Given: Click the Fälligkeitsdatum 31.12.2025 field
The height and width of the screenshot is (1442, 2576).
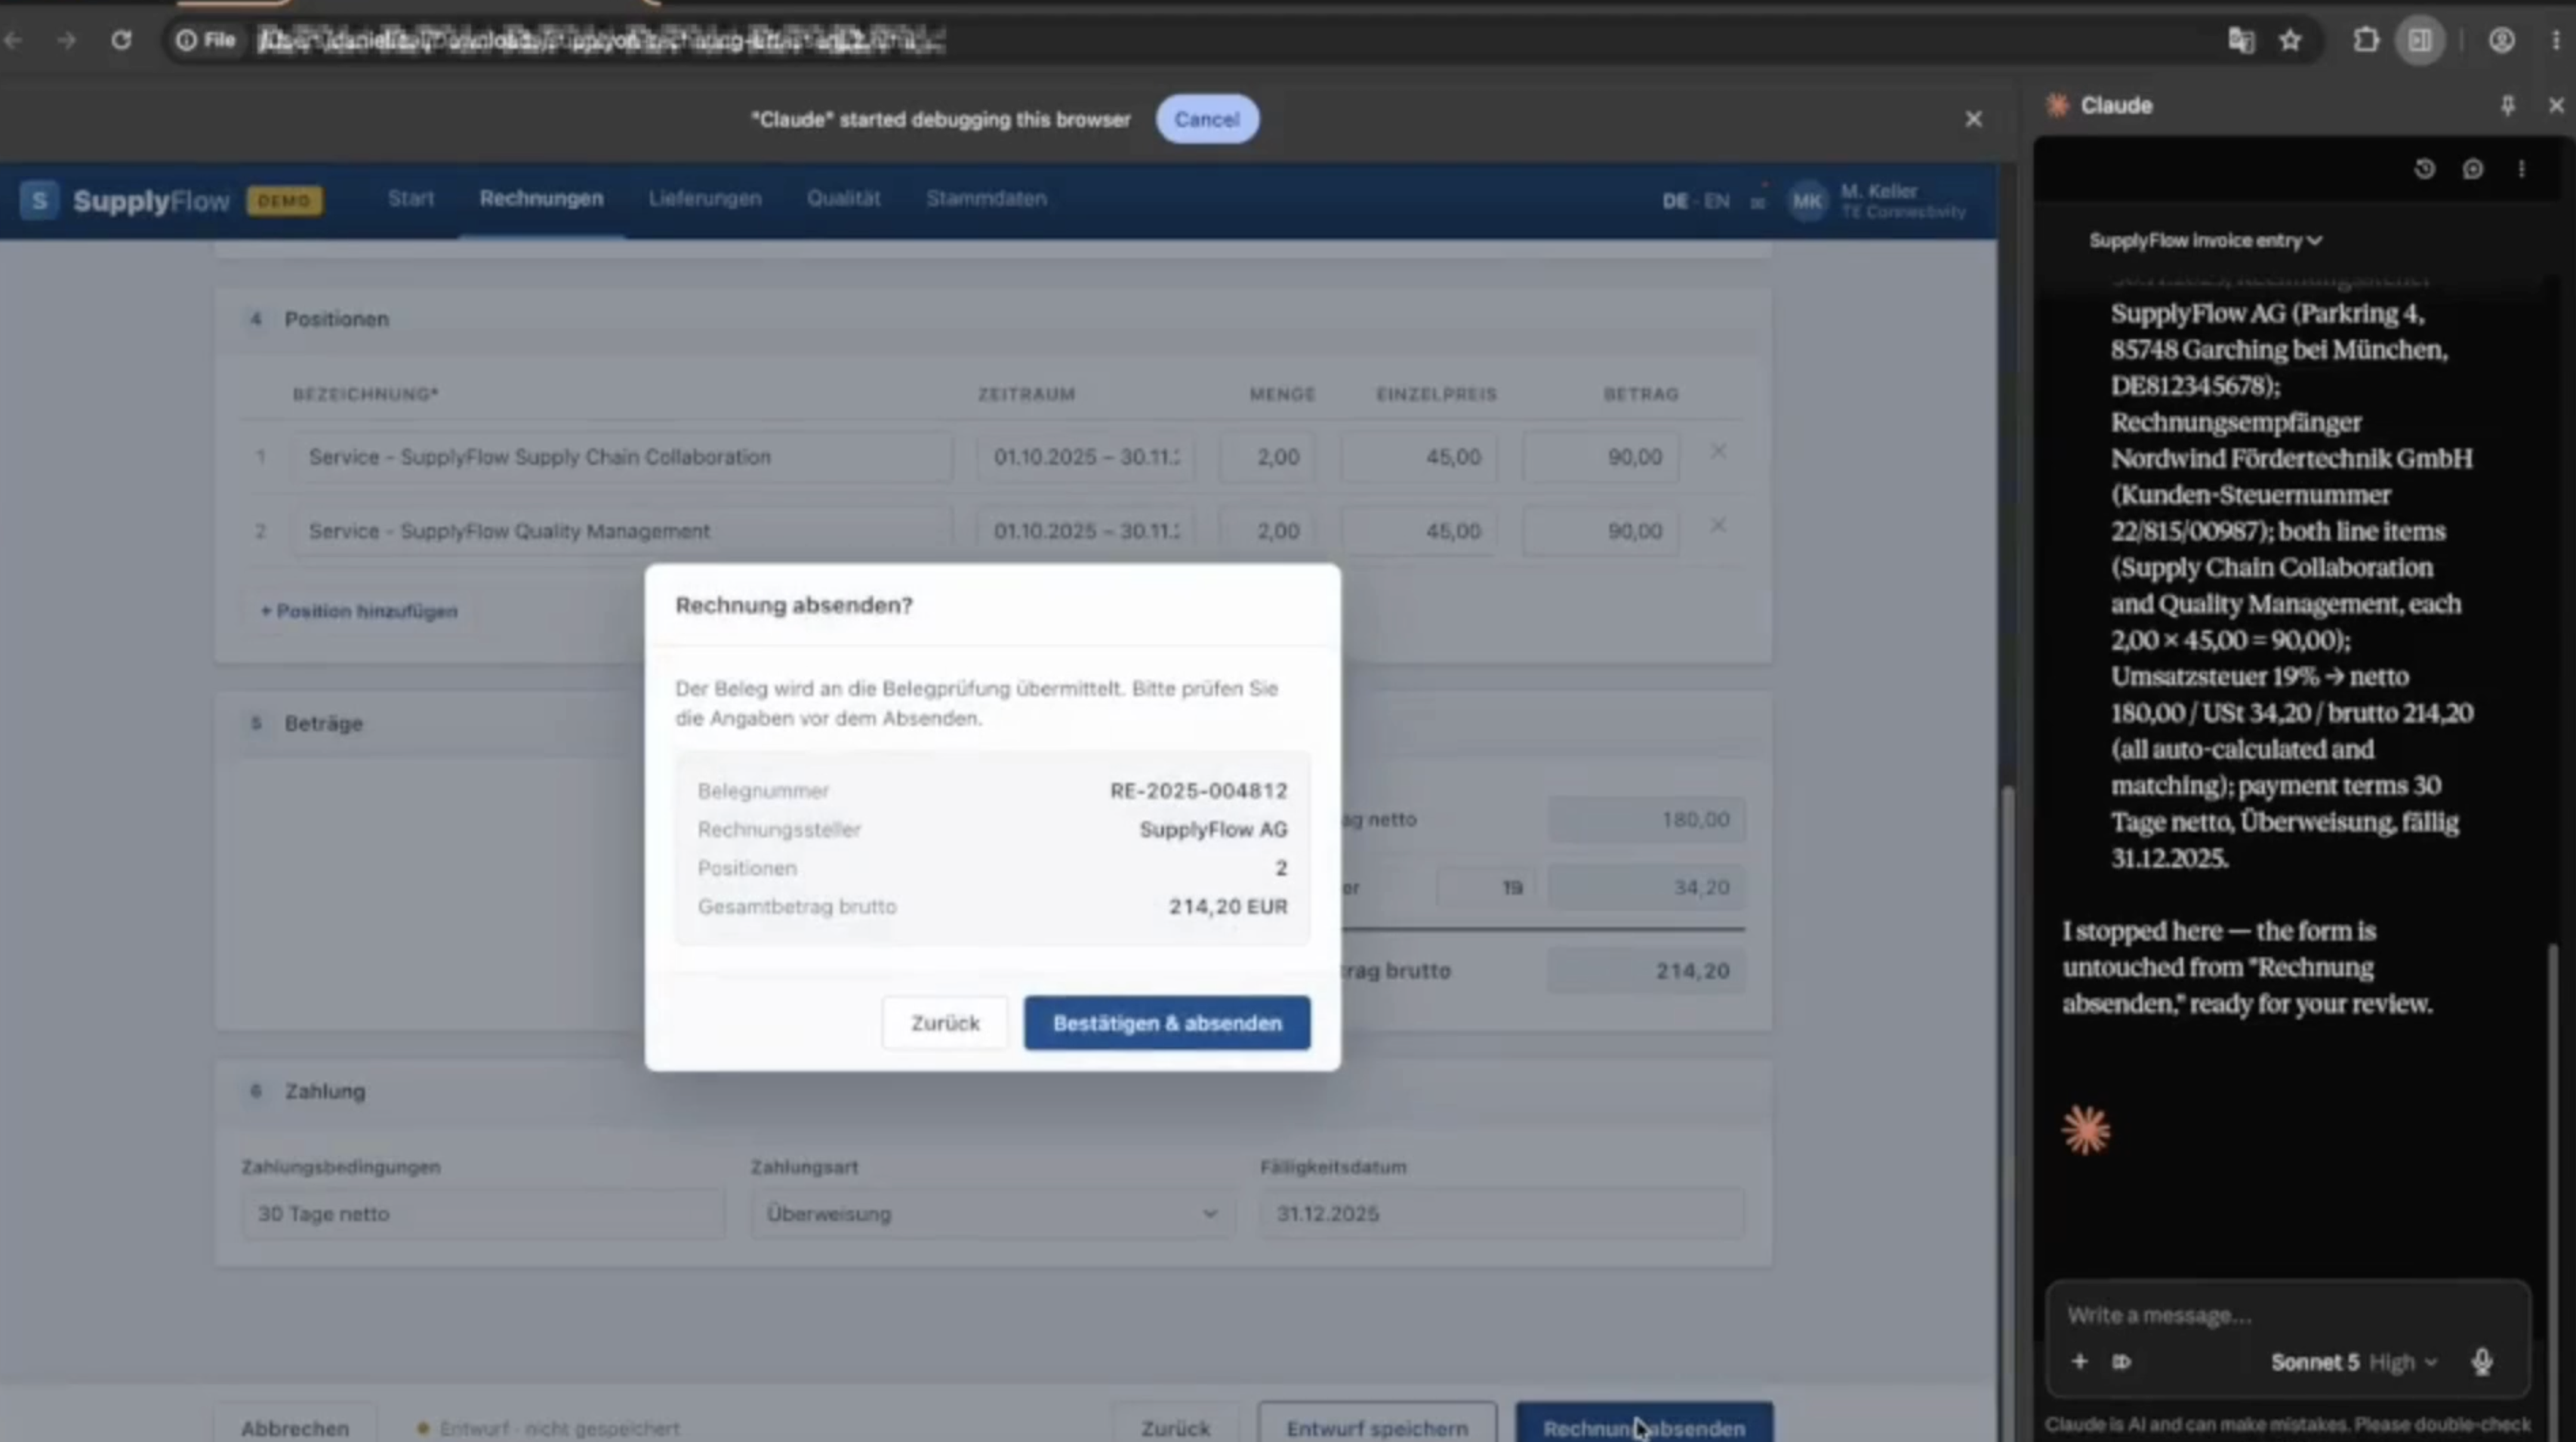Looking at the screenshot, I should click(1502, 1214).
